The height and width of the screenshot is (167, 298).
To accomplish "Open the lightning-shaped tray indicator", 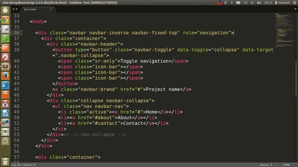I will [225, 2].
